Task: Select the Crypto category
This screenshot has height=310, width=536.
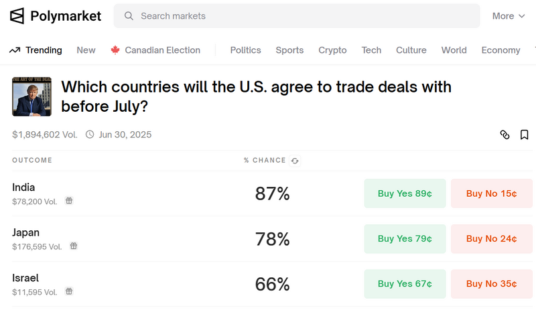Action: 332,50
